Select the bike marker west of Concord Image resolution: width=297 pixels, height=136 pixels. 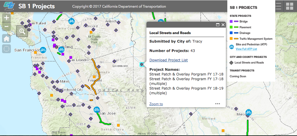71,21
